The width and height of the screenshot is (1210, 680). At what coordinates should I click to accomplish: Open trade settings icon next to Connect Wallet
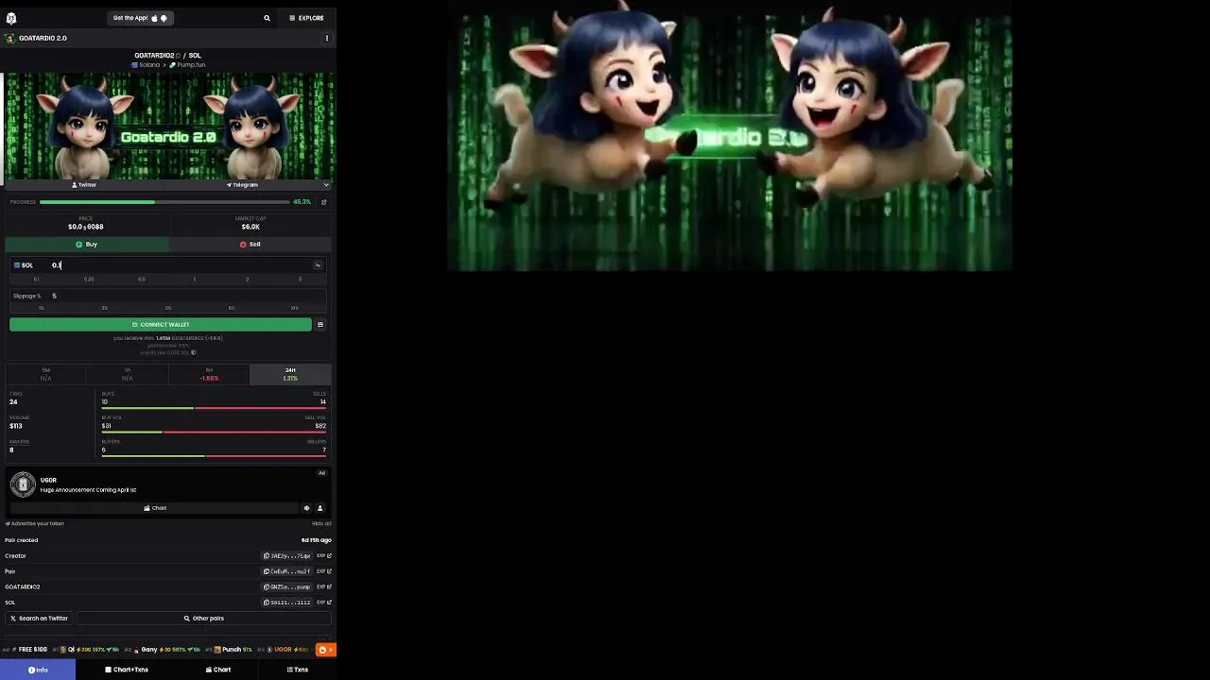coord(320,325)
